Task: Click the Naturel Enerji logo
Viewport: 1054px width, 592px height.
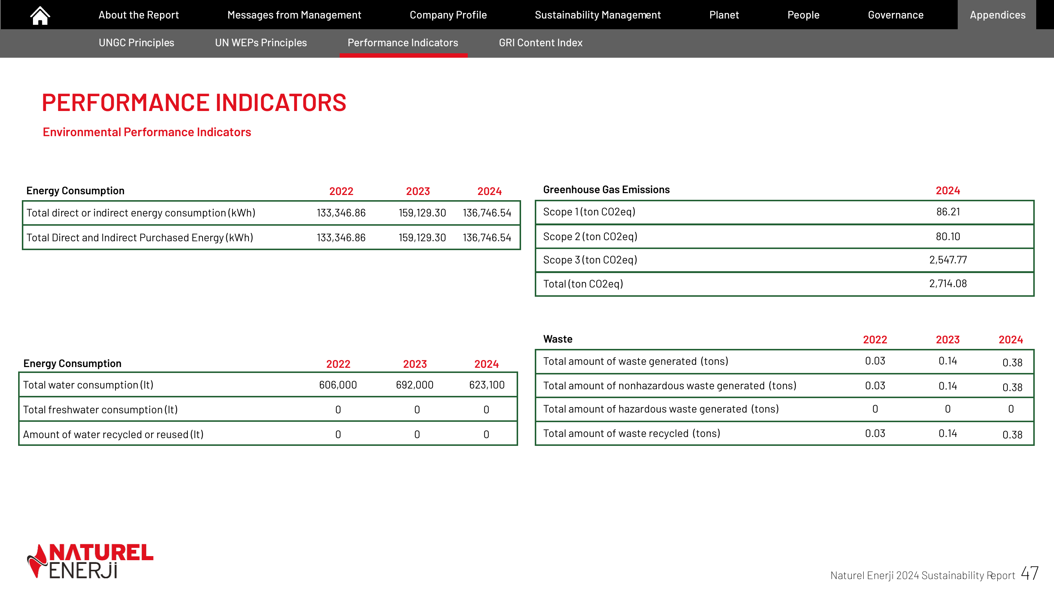Action: click(90, 561)
